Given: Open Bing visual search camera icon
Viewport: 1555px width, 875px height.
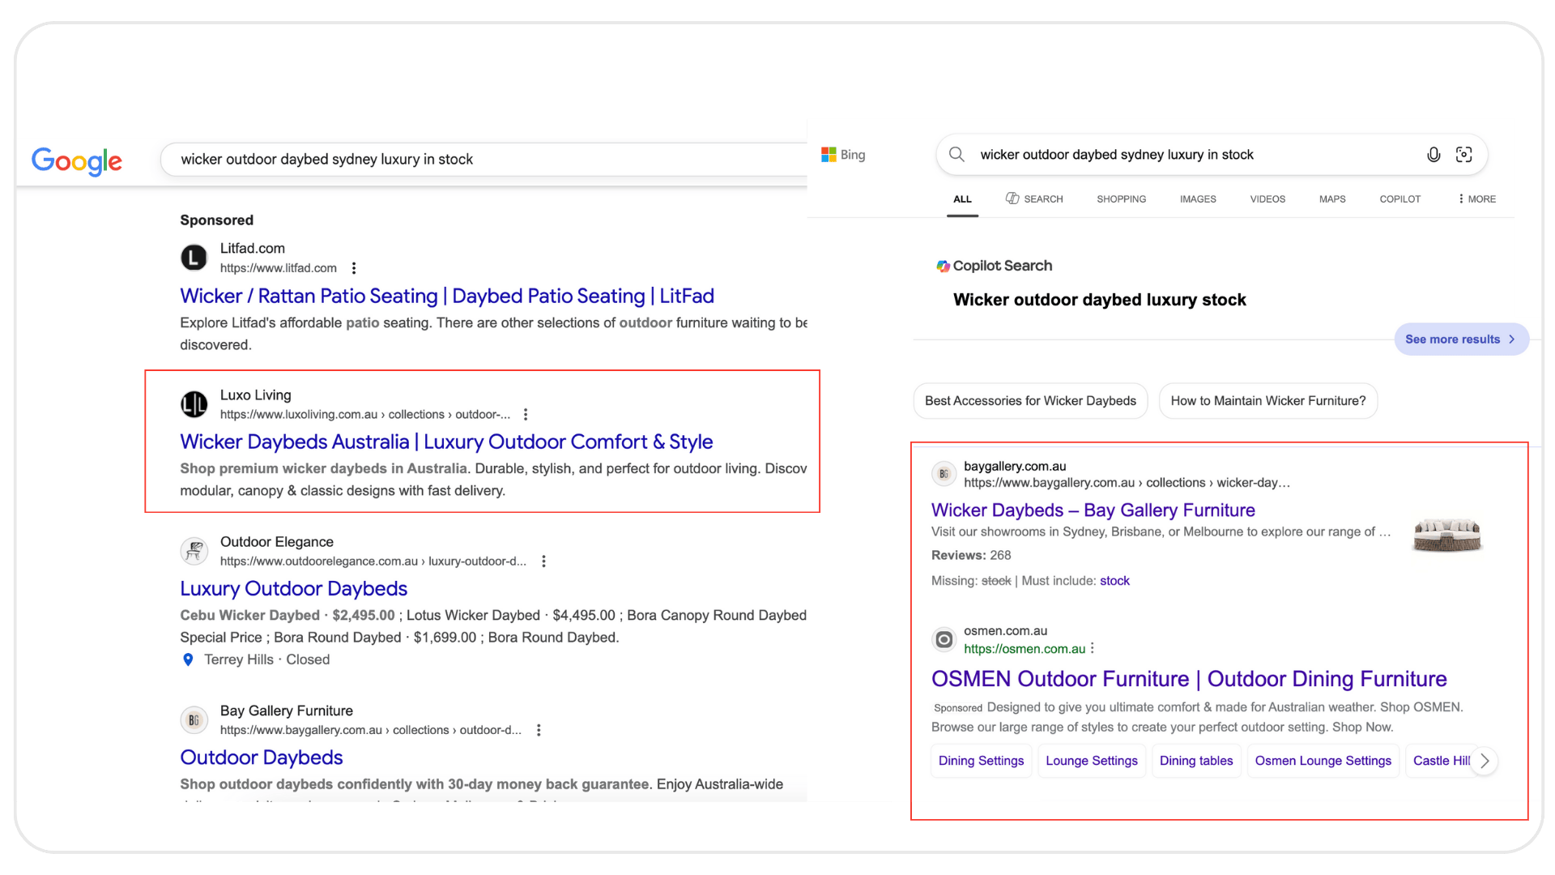Looking at the screenshot, I should pos(1463,155).
